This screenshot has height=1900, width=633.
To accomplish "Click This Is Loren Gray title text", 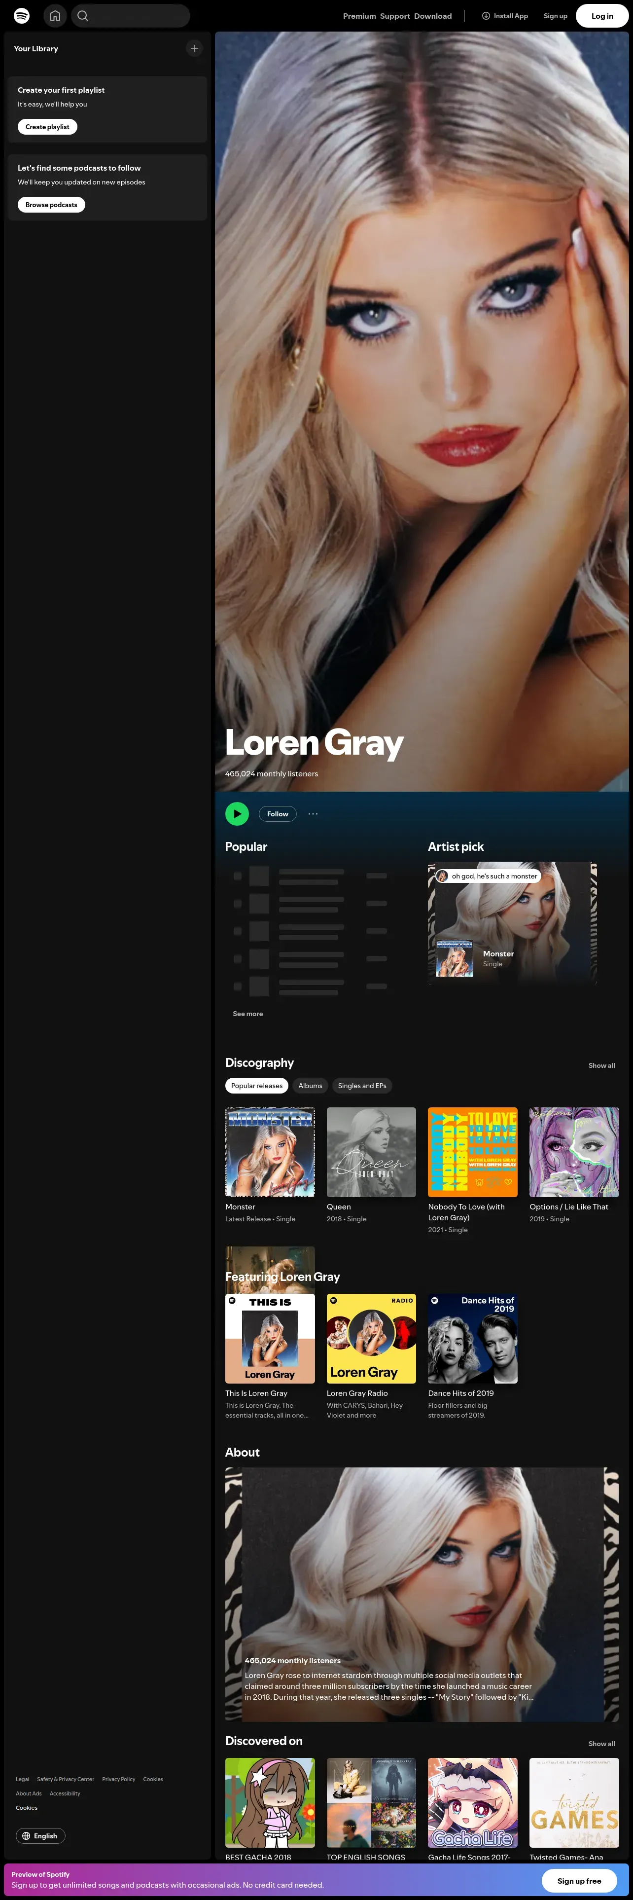I will (256, 1393).
